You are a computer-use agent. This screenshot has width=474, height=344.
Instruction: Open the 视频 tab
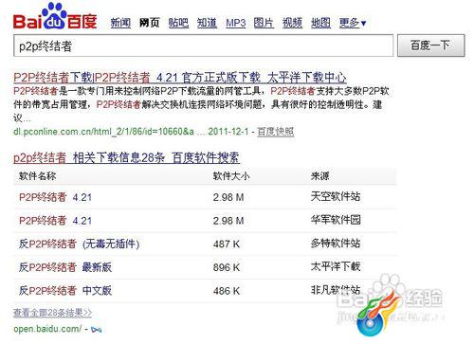(x=292, y=23)
